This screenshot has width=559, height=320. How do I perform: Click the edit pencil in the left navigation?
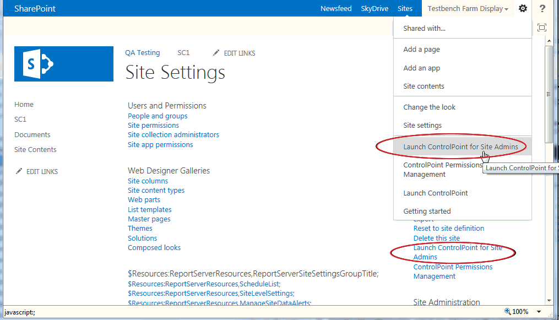[19, 171]
